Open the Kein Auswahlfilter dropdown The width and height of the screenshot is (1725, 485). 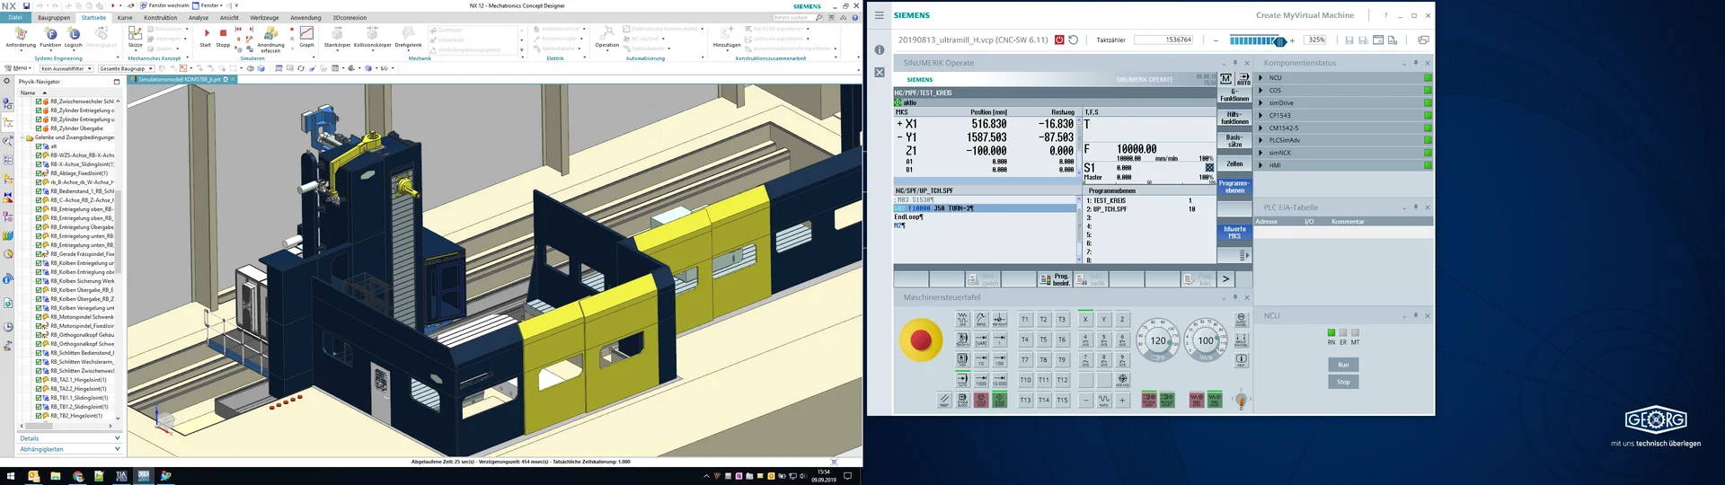click(x=66, y=68)
